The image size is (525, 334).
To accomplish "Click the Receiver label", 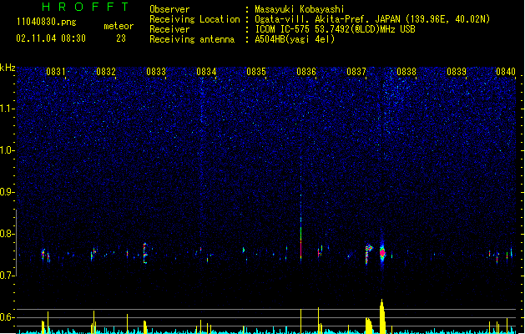I will click(169, 29).
